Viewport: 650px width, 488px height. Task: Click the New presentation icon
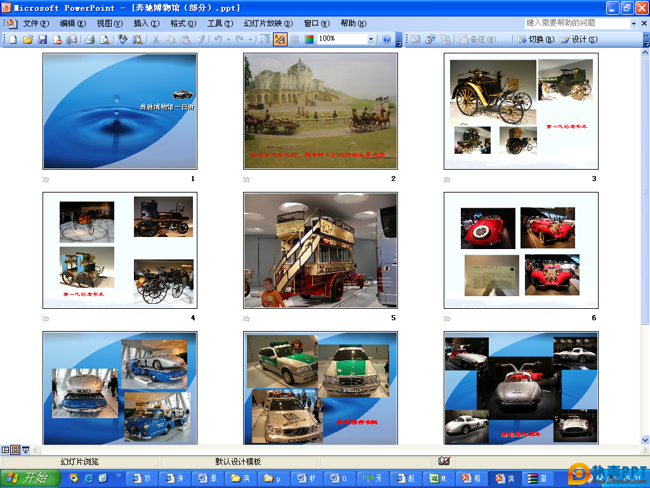click(x=13, y=39)
